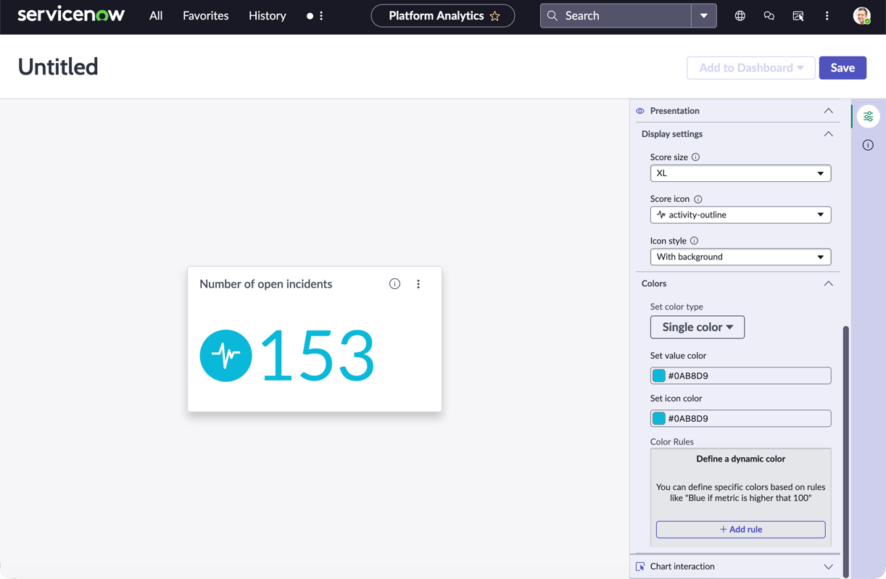Click the ServiceNow logo

pos(71,15)
